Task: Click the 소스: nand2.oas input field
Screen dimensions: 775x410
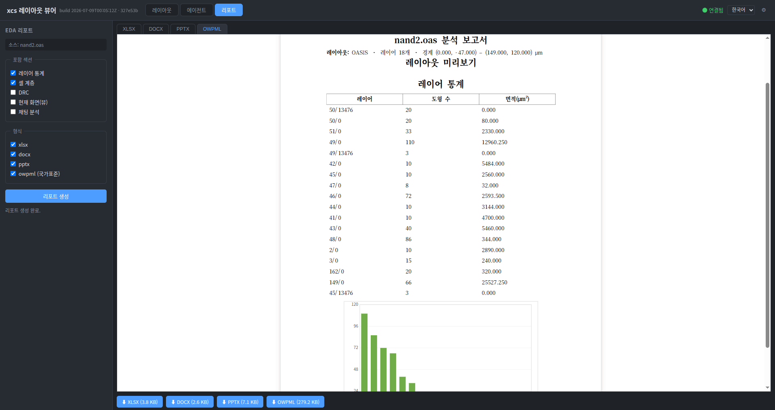Action: [56, 45]
